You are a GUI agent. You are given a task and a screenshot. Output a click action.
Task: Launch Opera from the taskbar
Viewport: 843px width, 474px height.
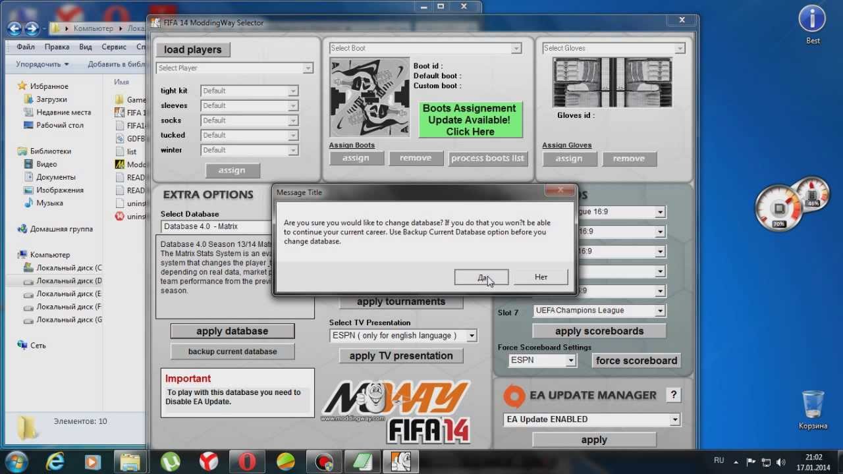point(247,461)
